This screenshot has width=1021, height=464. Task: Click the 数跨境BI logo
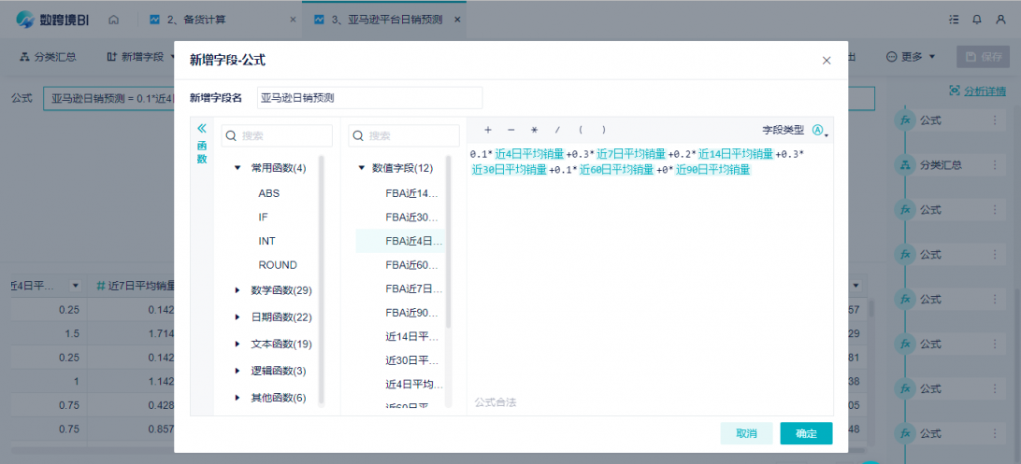52,21
